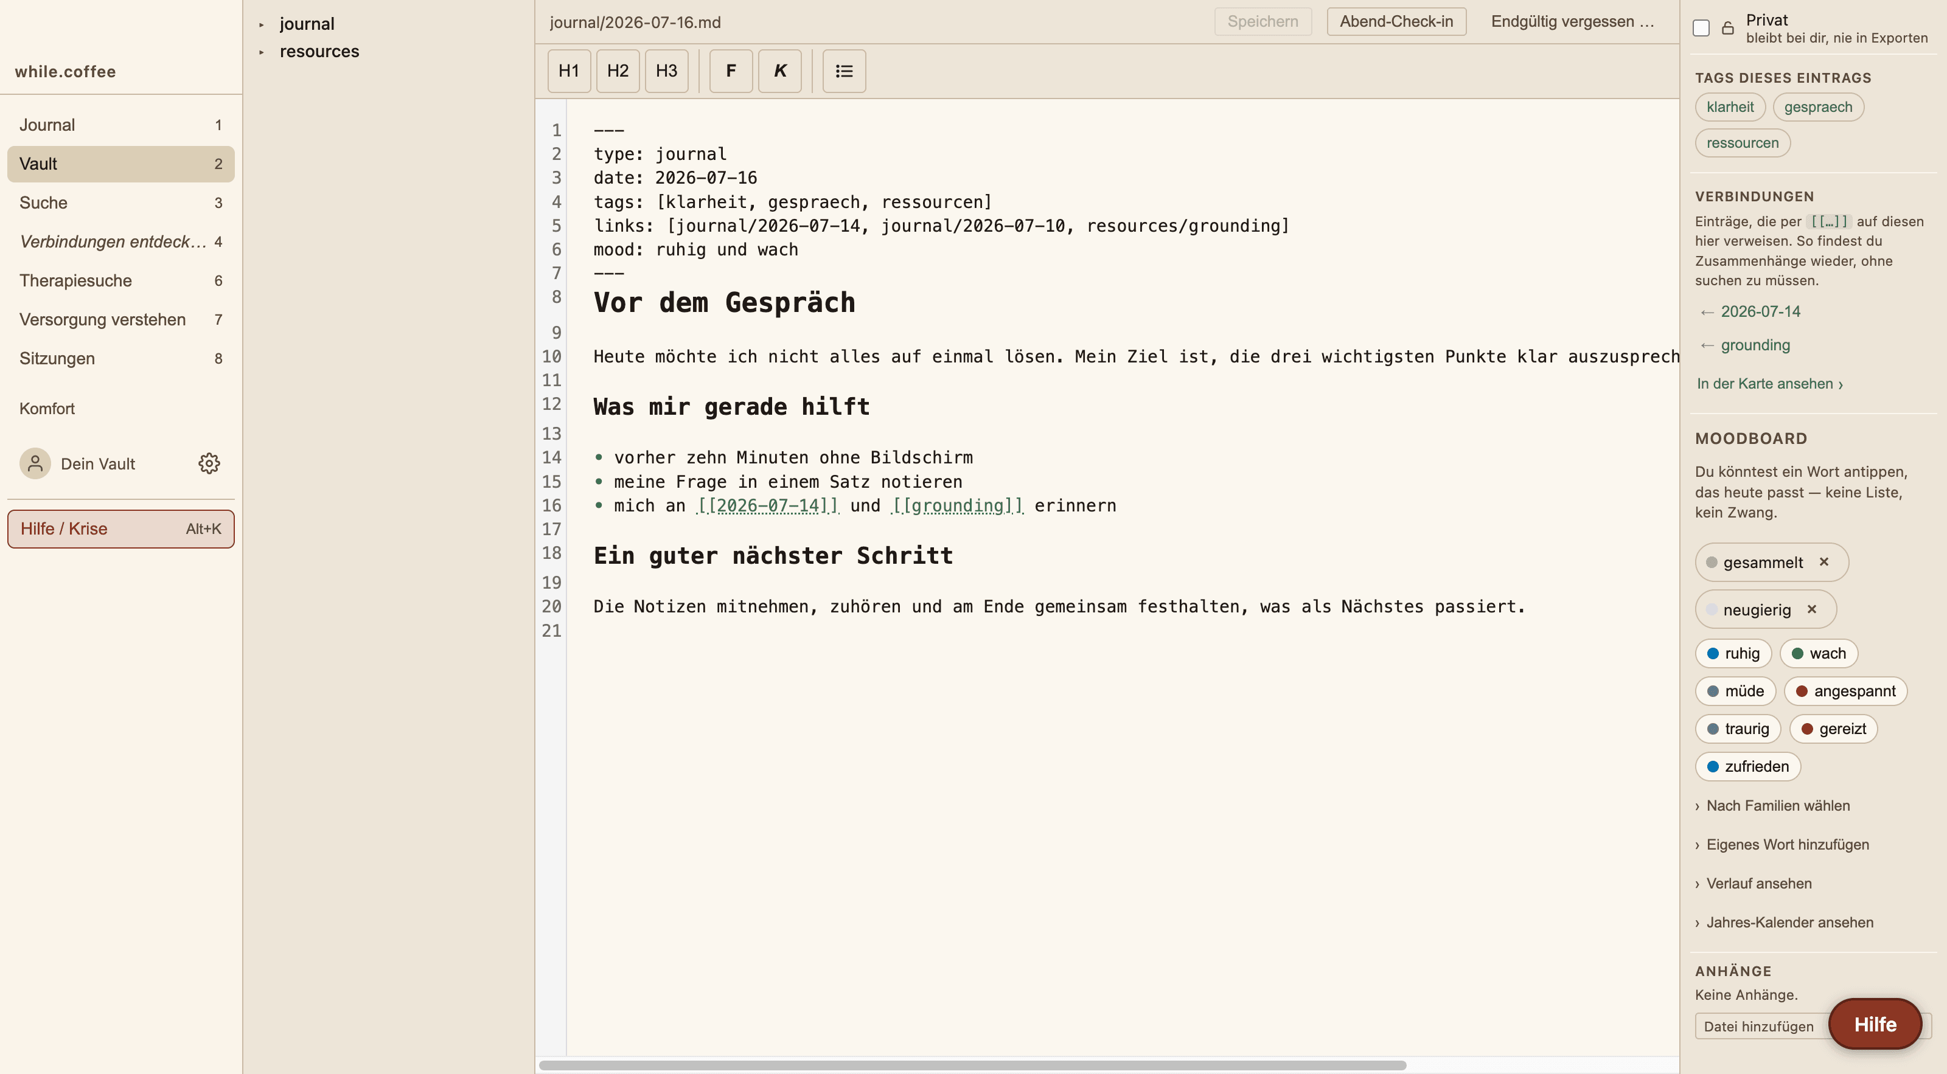
Task: Select the wach mood chip
Action: click(1819, 653)
